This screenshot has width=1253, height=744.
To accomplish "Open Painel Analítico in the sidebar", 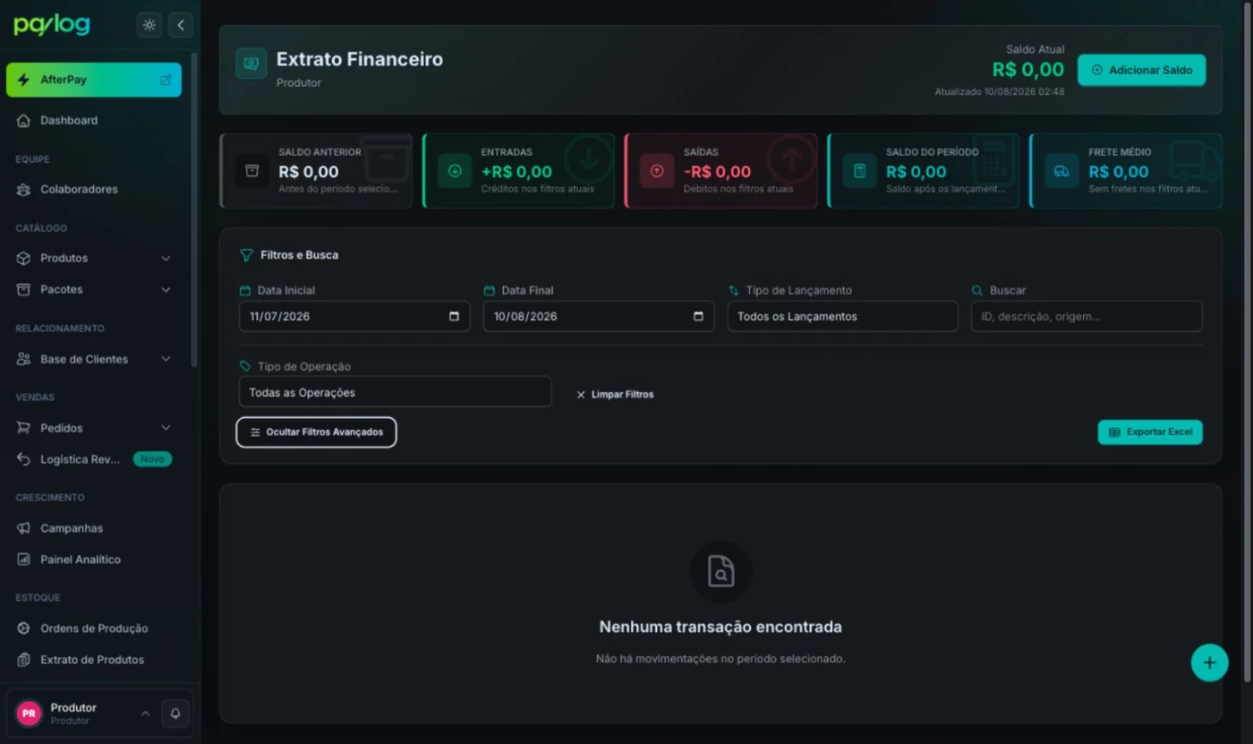I will [x=94, y=560].
